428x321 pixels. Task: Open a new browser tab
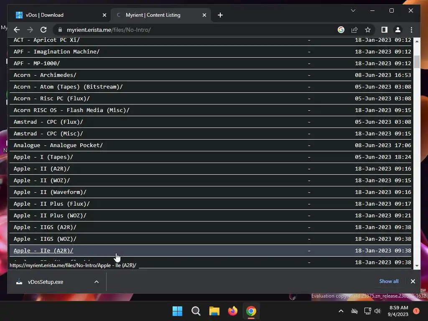point(220,15)
